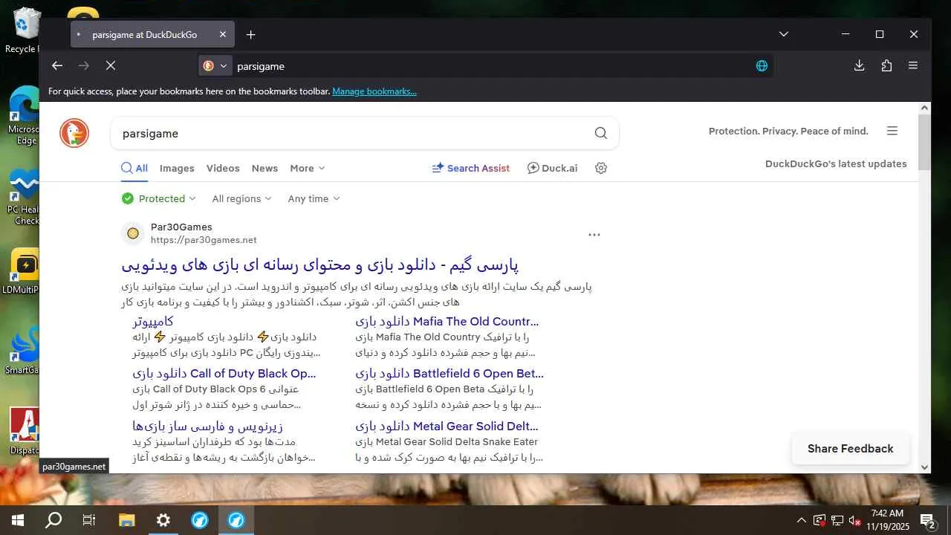Switch to the Videos tab
951x535 pixels.
point(223,168)
